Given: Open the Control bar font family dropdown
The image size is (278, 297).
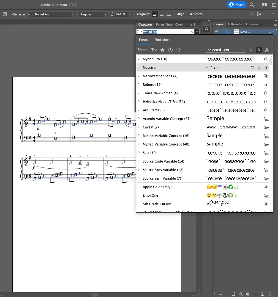Looking at the screenshot, I should (75, 14).
